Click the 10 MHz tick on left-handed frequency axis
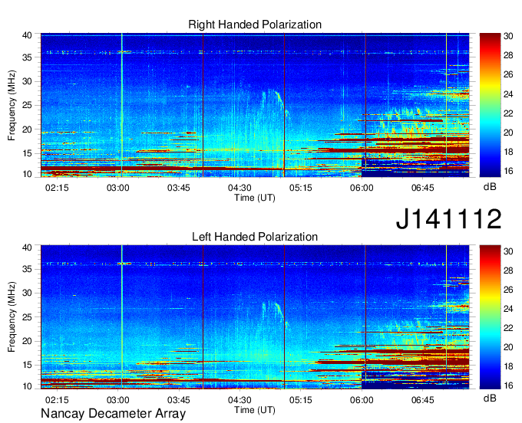 tap(27, 386)
